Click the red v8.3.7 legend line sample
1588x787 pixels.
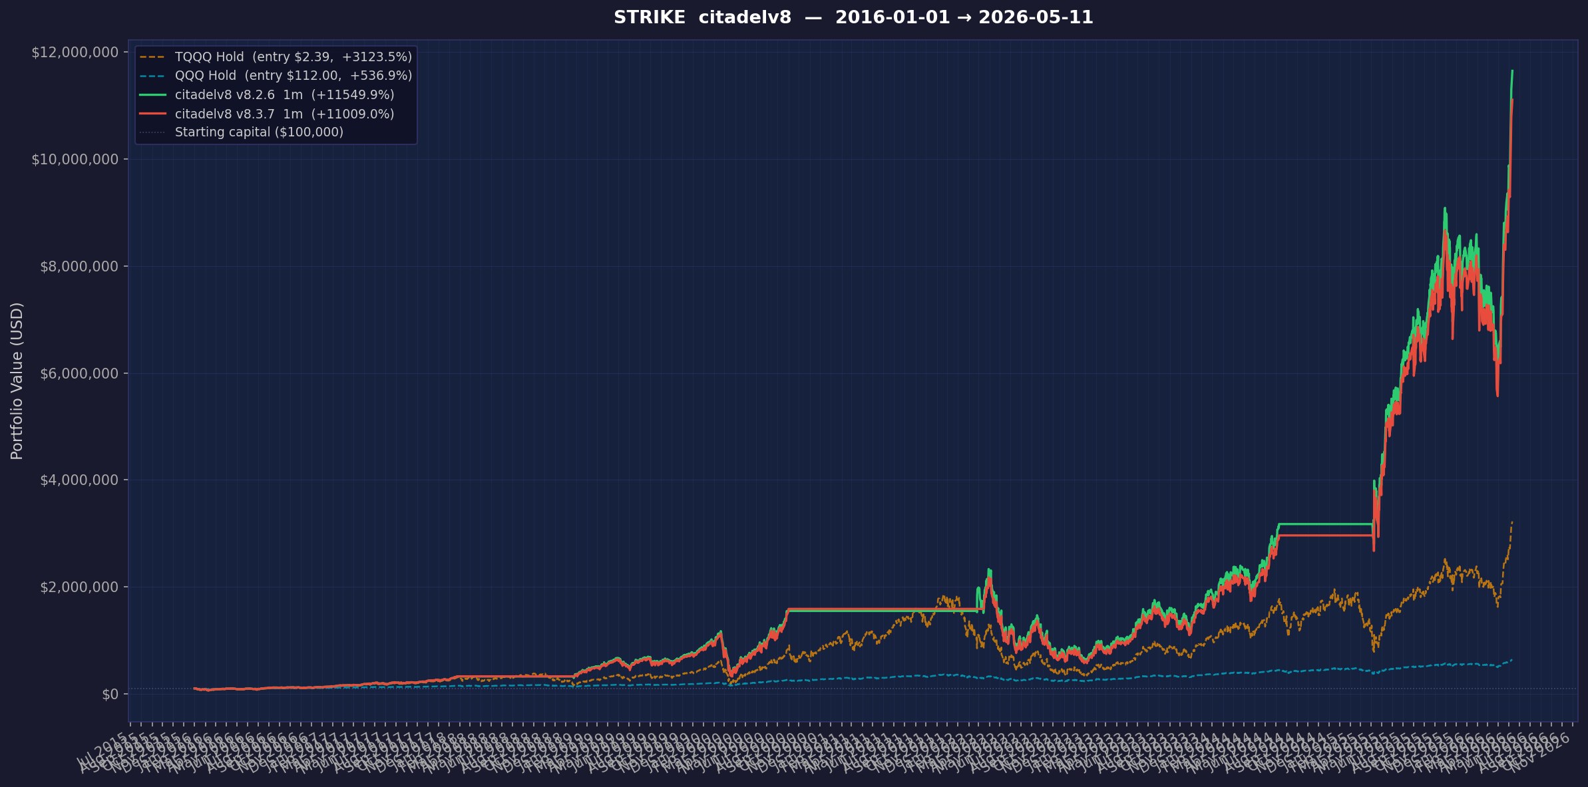152,114
